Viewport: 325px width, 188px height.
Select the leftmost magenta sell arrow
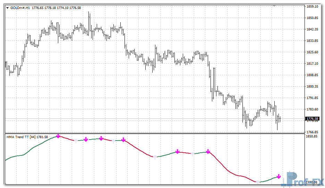58,136
